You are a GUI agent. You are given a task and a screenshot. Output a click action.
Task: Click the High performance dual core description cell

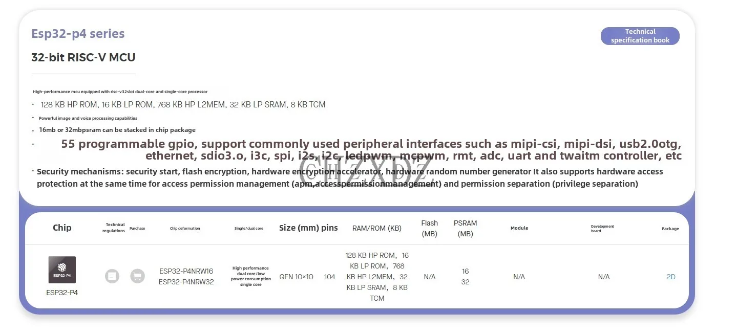pyautogui.click(x=250, y=276)
